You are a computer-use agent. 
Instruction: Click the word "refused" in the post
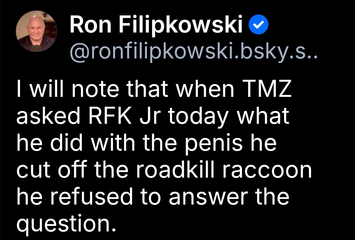click(x=91, y=197)
